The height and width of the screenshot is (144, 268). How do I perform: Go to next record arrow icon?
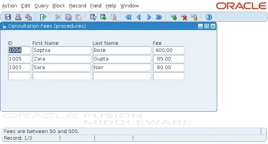(x=149, y=17)
